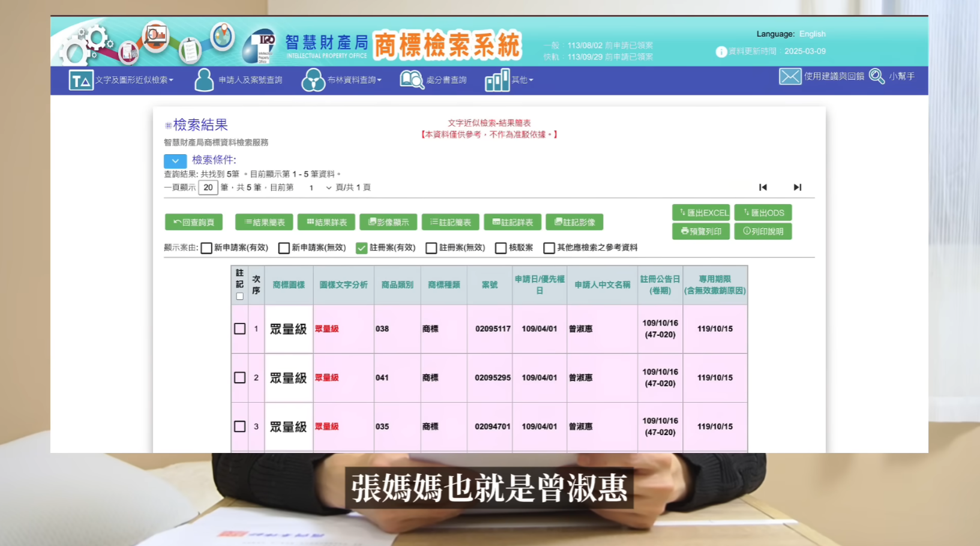Click the envelope feedback icon
This screenshot has width=980, height=546.
pyautogui.click(x=790, y=76)
